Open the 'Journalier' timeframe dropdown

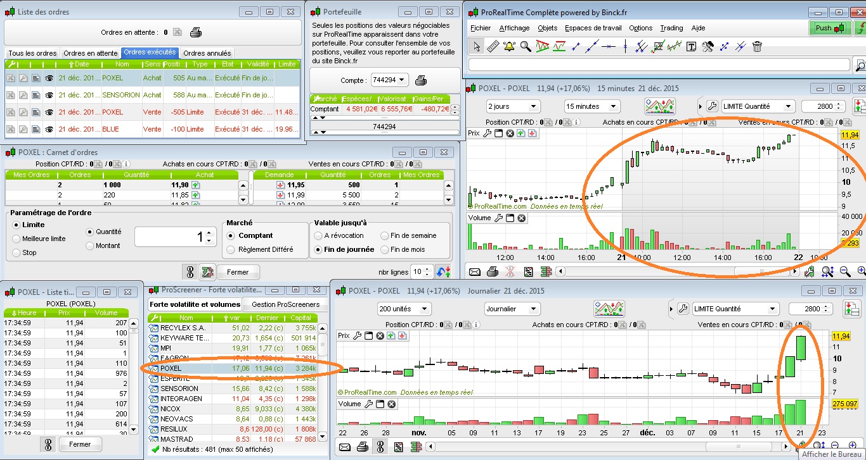(512, 309)
